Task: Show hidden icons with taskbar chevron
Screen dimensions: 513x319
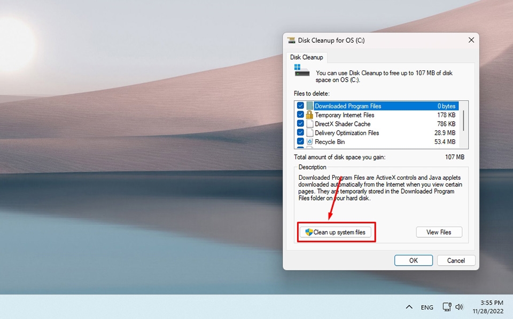Action: coord(409,307)
